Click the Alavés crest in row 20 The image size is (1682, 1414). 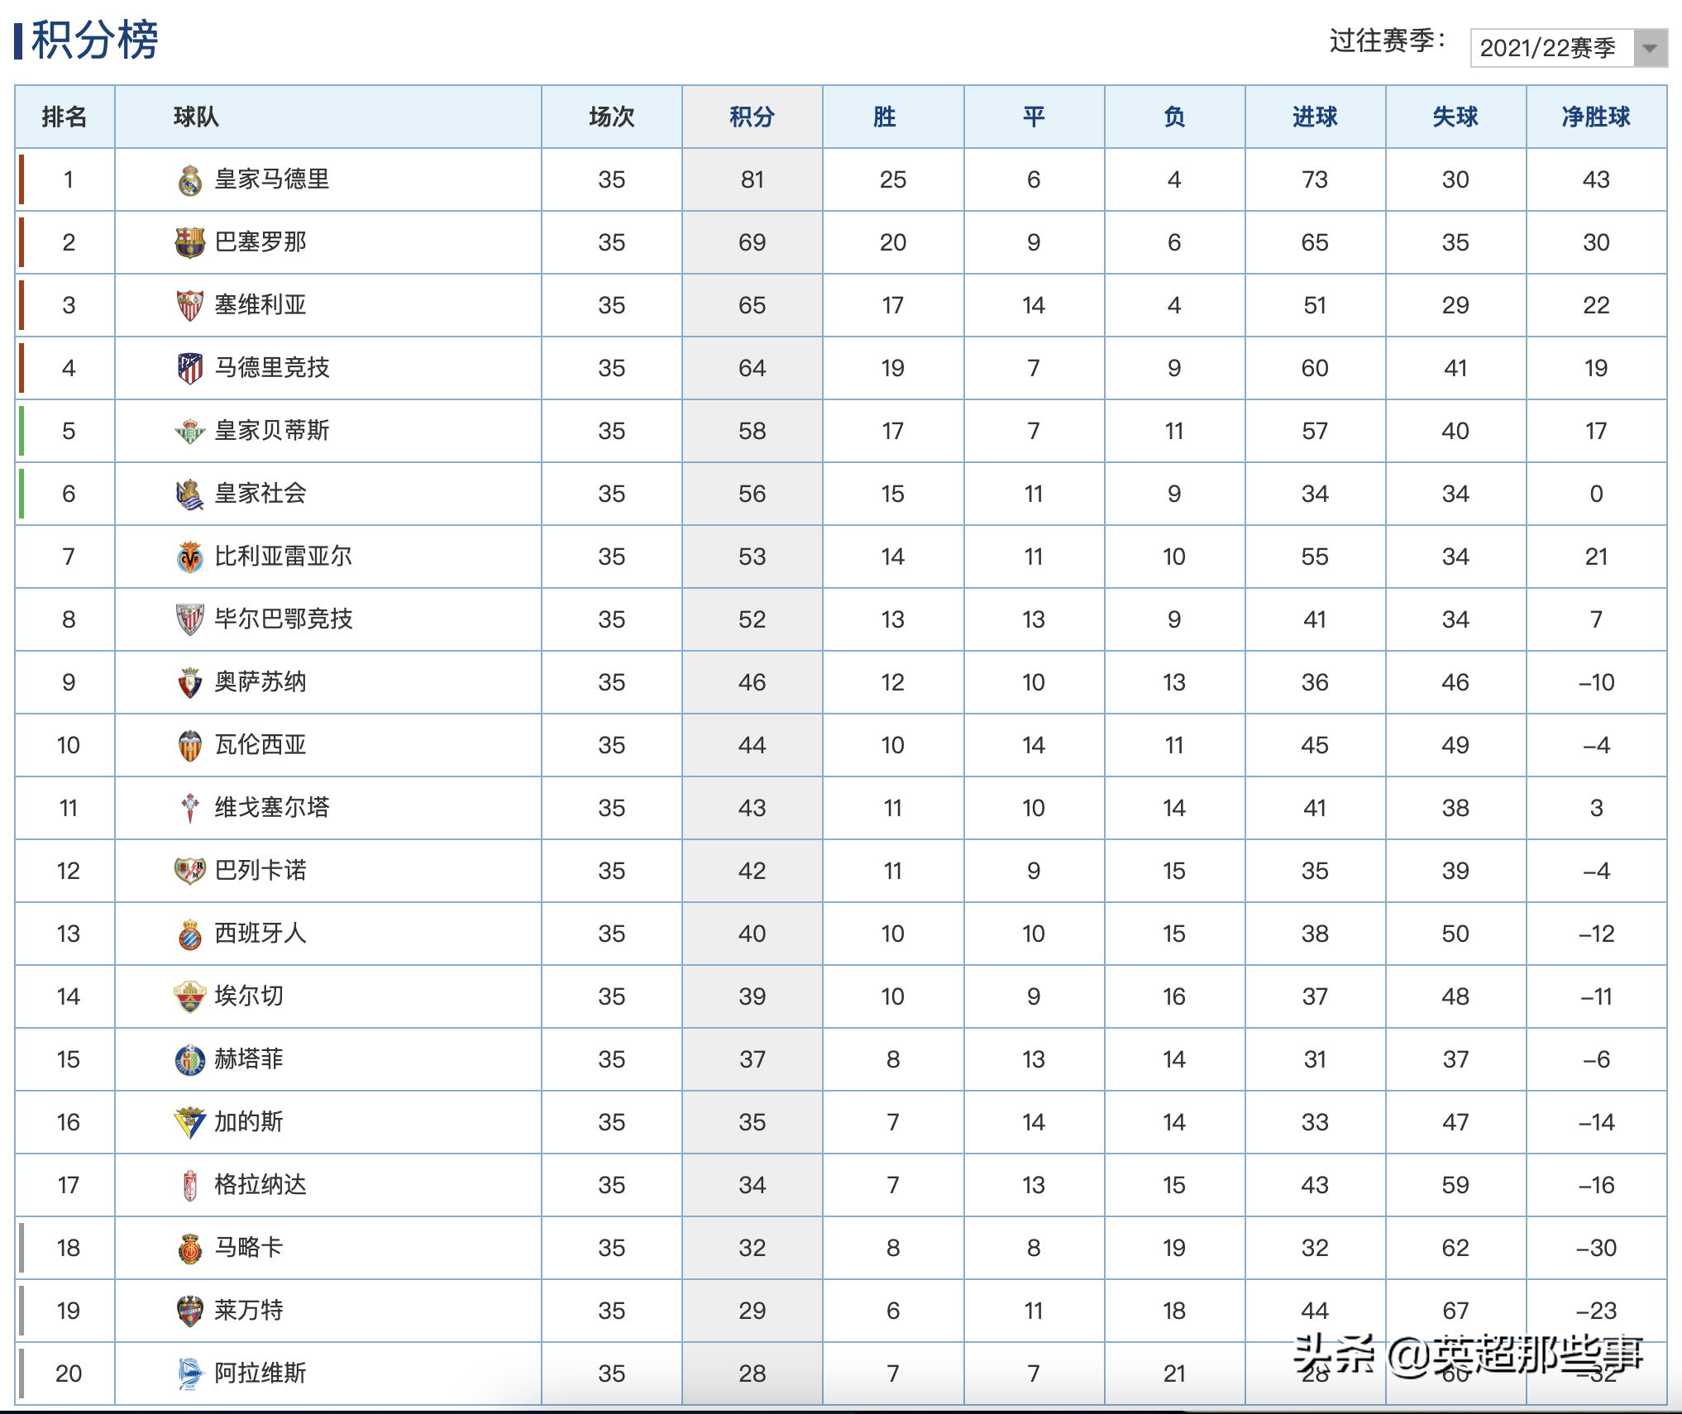190,1374
